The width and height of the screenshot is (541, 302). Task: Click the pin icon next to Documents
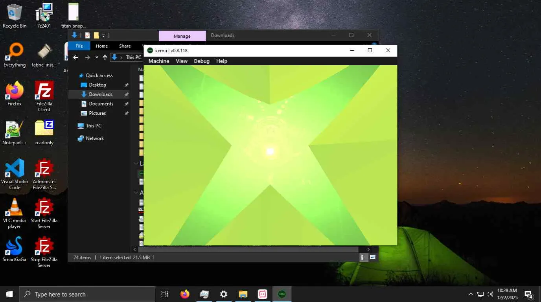[127, 104]
